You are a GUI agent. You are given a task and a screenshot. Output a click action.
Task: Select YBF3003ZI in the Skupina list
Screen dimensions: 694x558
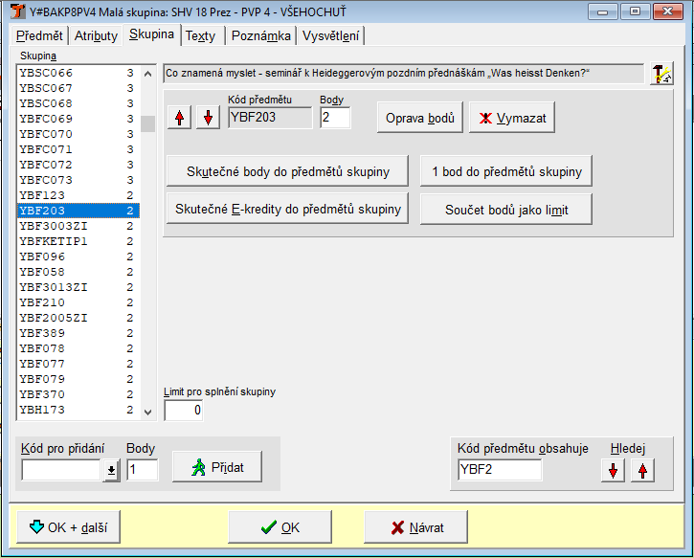pyautogui.click(x=54, y=226)
